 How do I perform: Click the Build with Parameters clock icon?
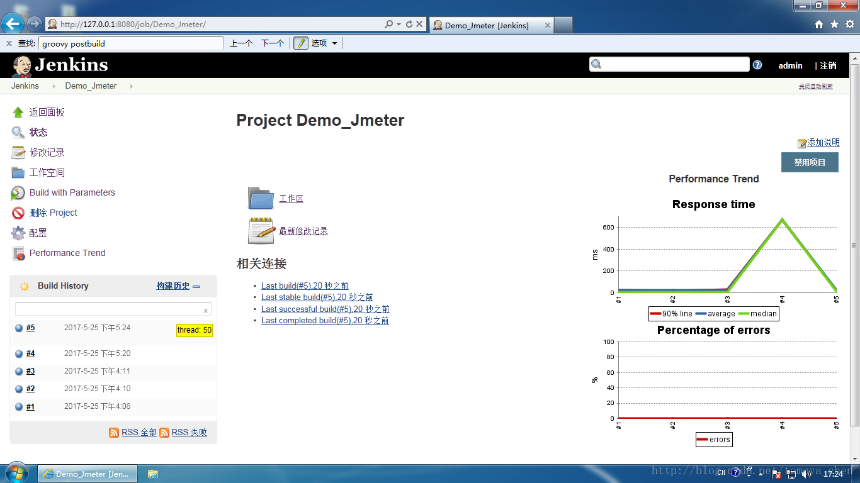(18, 193)
